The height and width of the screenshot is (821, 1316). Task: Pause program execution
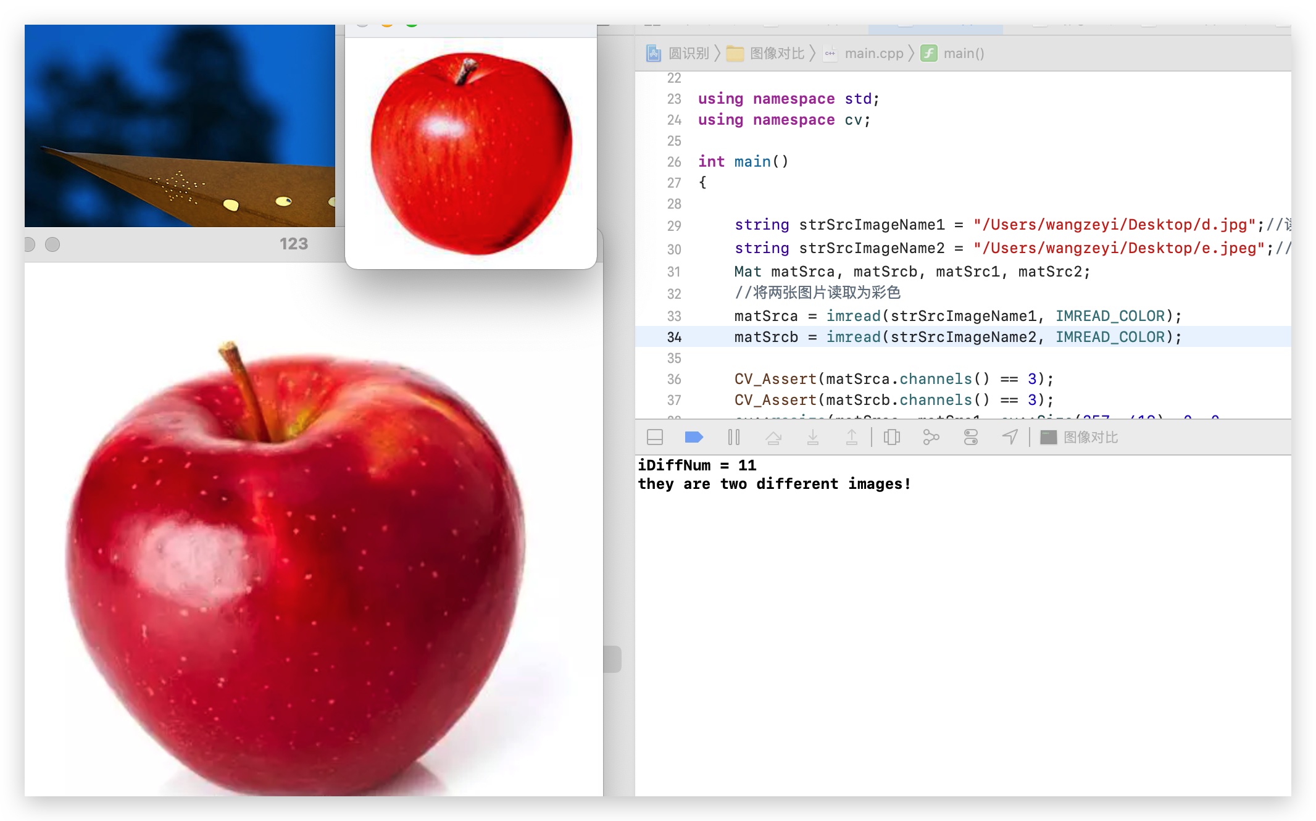click(733, 437)
